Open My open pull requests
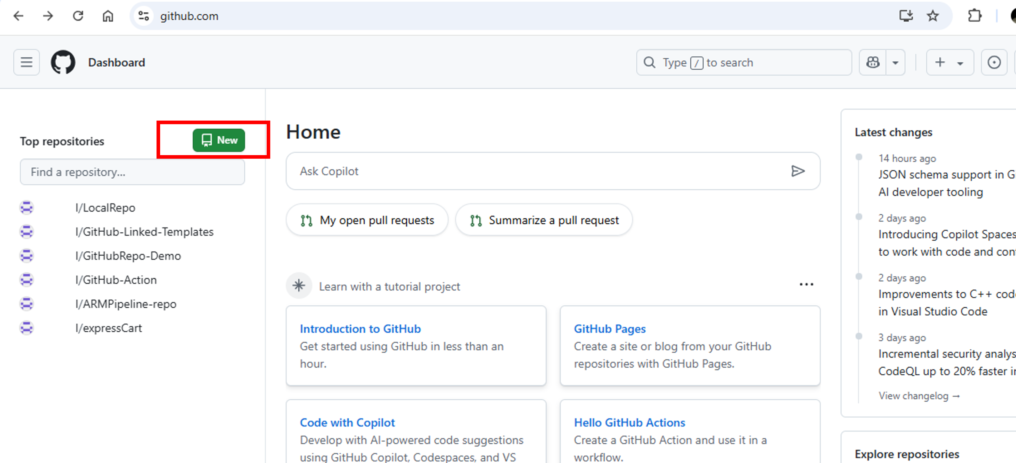 pos(367,220)
